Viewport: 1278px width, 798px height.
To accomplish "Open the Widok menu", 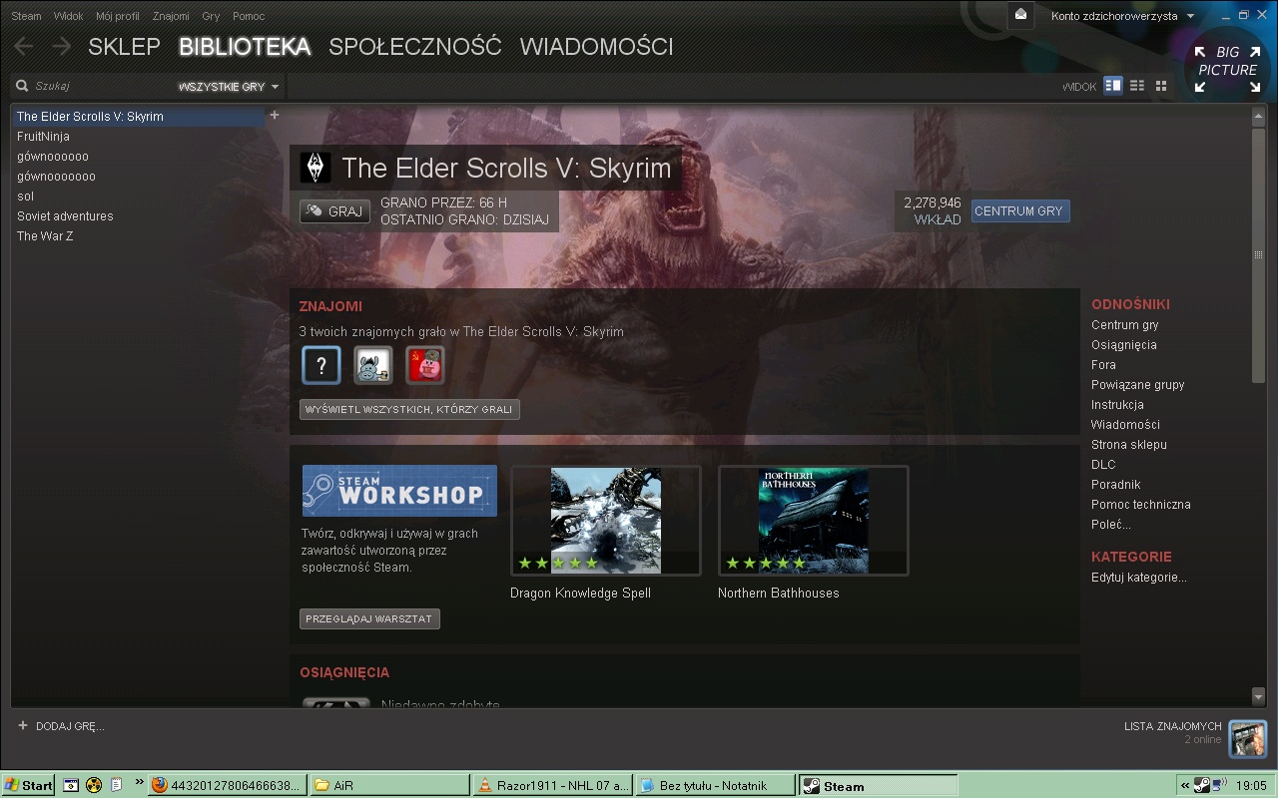I will tap(69, 16).
